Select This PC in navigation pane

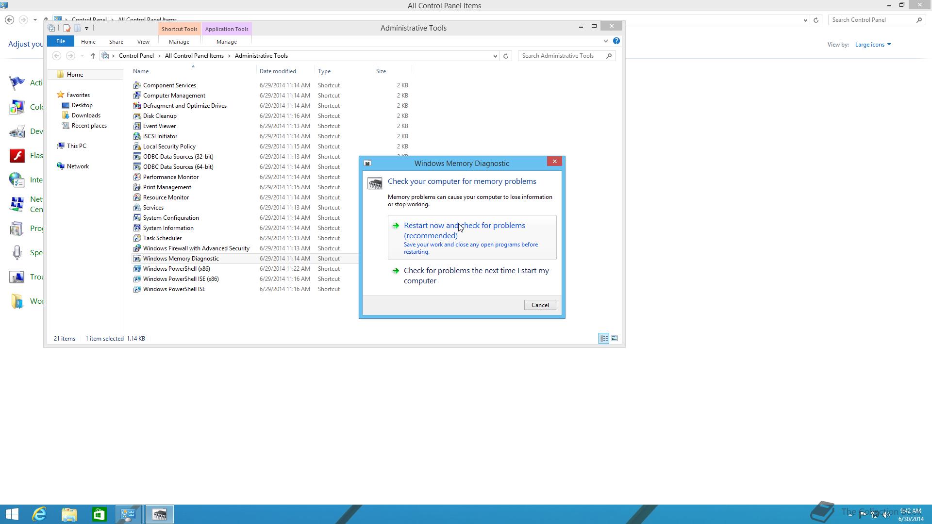[x=76, y=146]
